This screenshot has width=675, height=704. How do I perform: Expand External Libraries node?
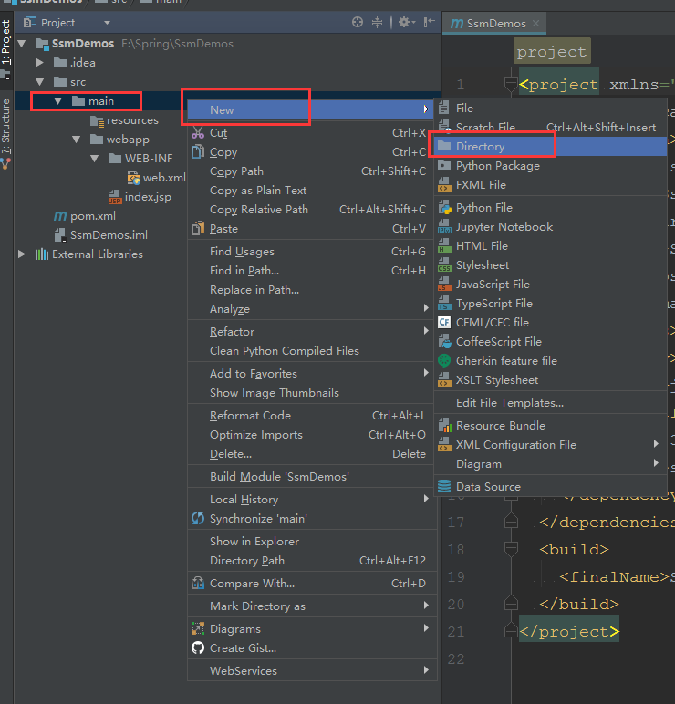click(22, 254)
